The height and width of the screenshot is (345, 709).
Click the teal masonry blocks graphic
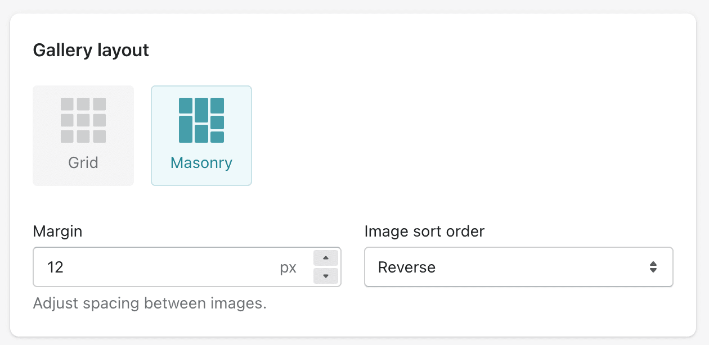click(201, 120)
